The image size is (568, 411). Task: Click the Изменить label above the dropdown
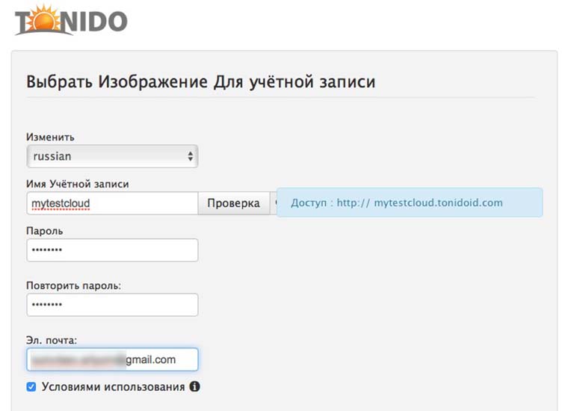[50, 137]
